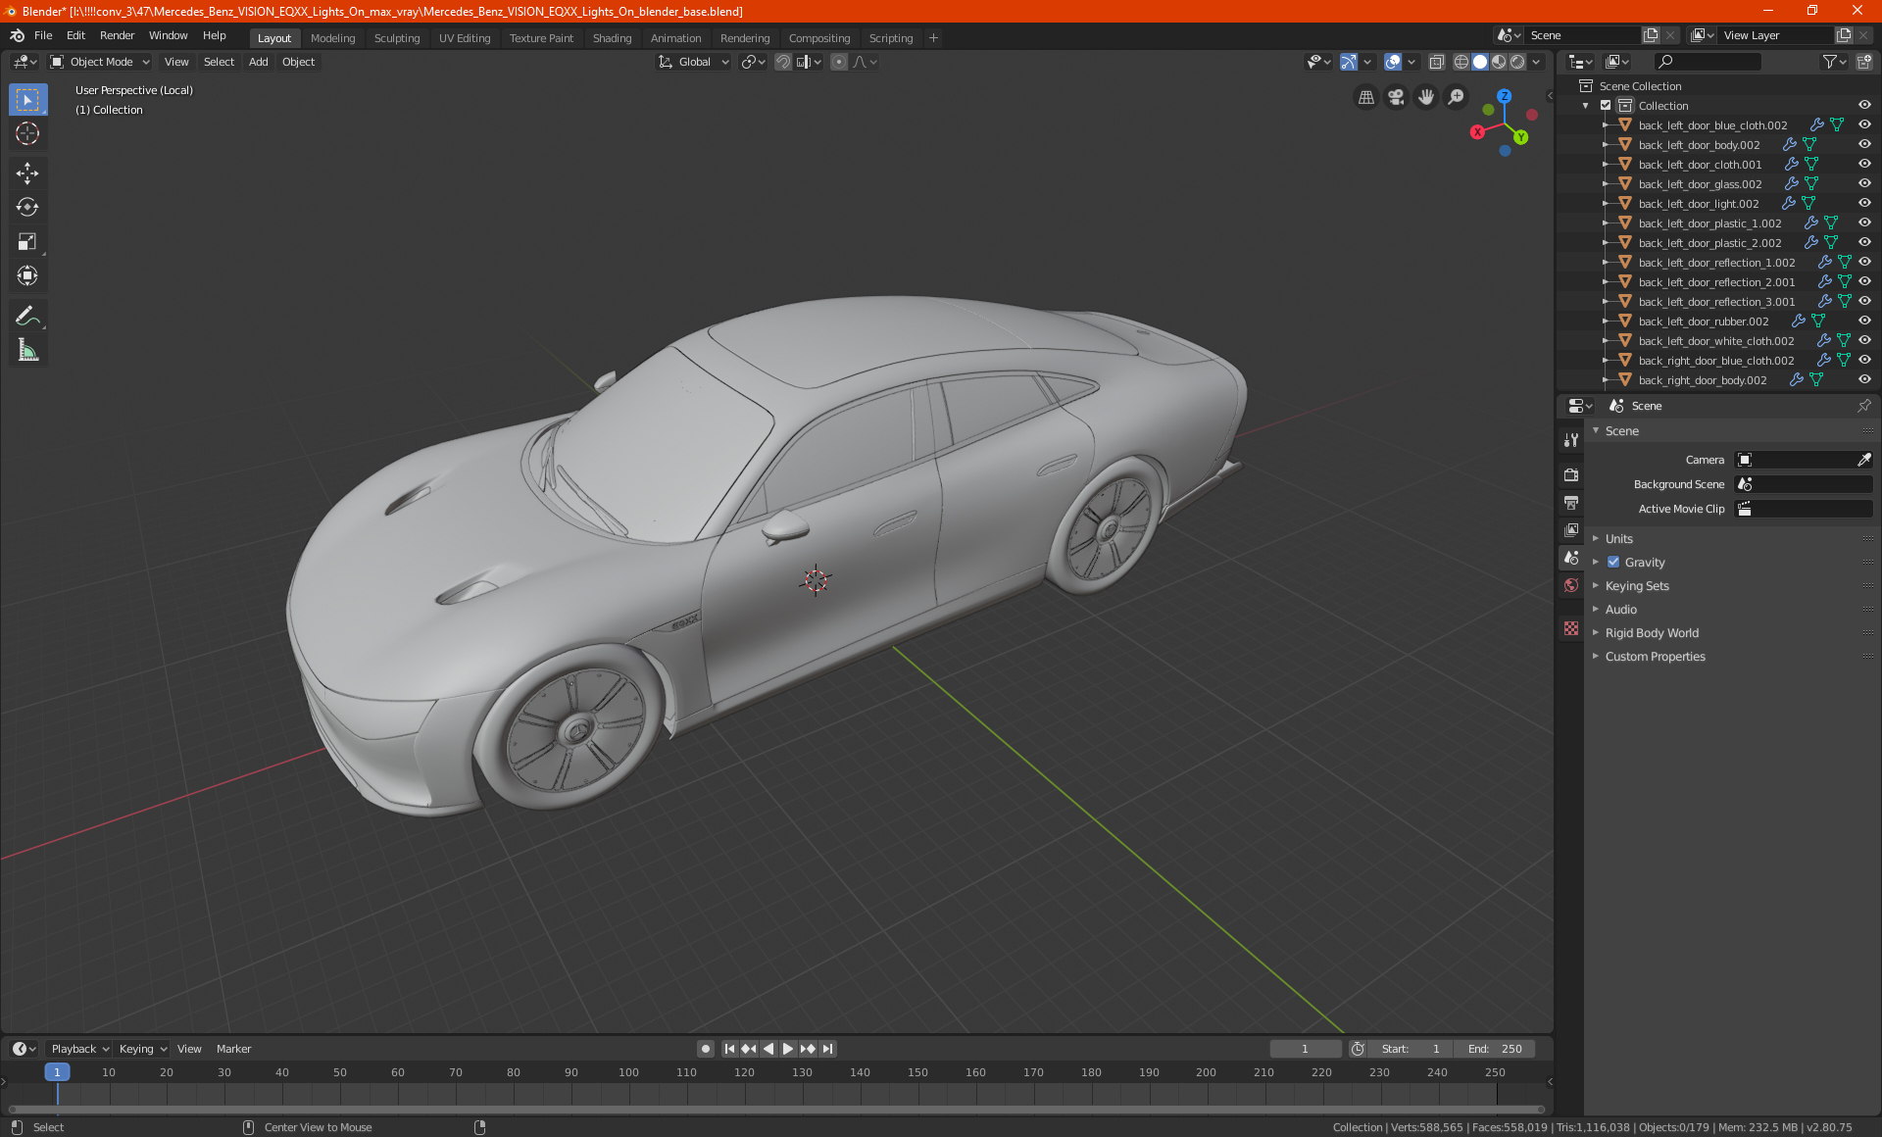Untick Collection exclude checkbox in outliner
The image size is (1882, 1137).
(1606, 105)
